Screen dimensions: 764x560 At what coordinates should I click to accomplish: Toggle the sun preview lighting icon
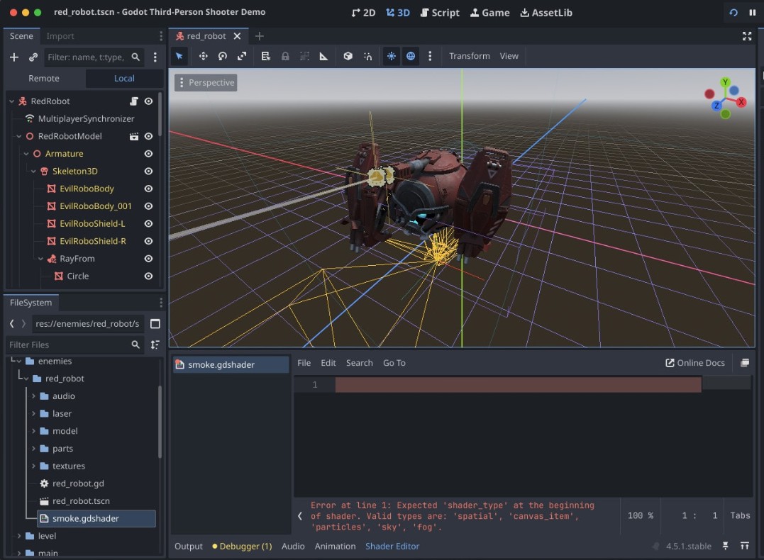(391, 56)
